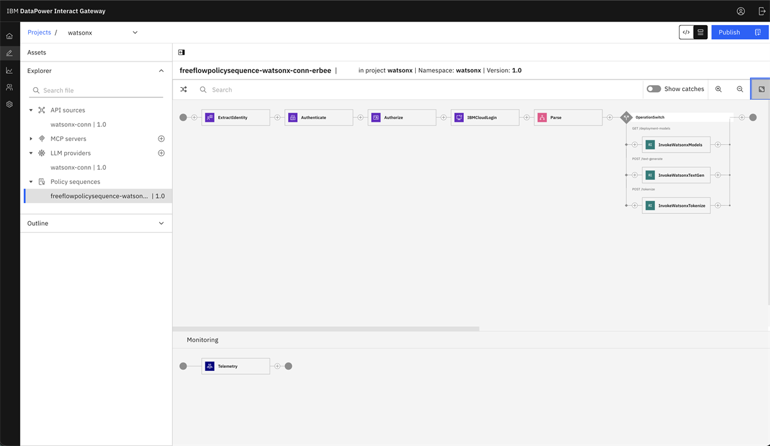Select the Authenticate policy node
Viewport: 770px width, 446px height.
coord(319,117)
